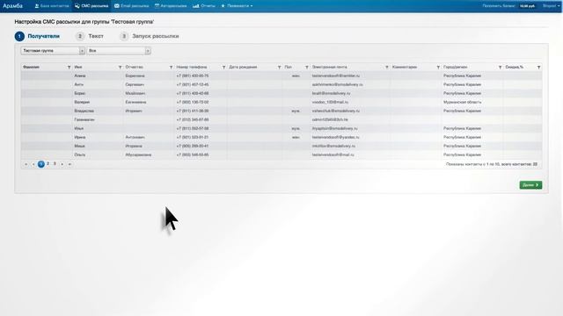
Task: Open filter for Город/регион column
Action: 500,68
